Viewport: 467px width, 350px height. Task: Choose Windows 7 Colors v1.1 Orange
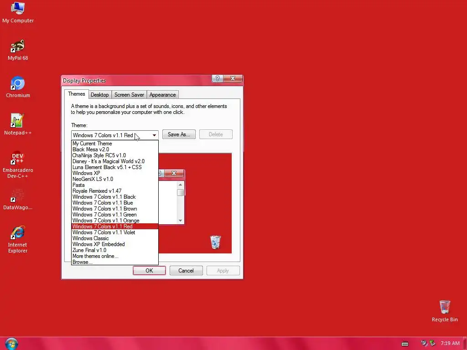point(115,221)
